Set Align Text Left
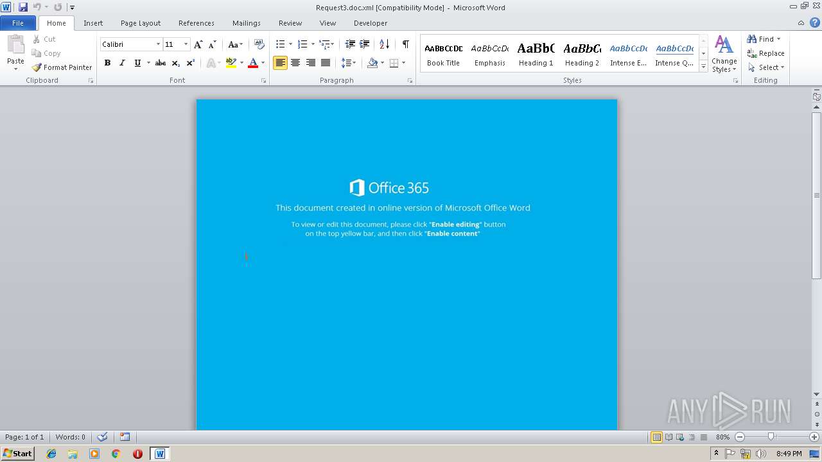This screenshot has height=462, width=822. (280, 63)
